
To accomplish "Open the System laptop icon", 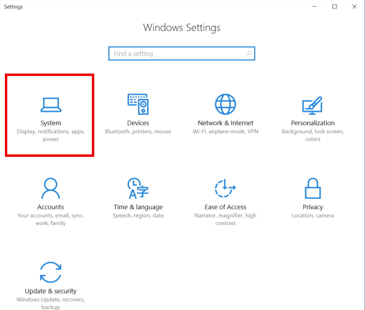I will pos(50,105).
